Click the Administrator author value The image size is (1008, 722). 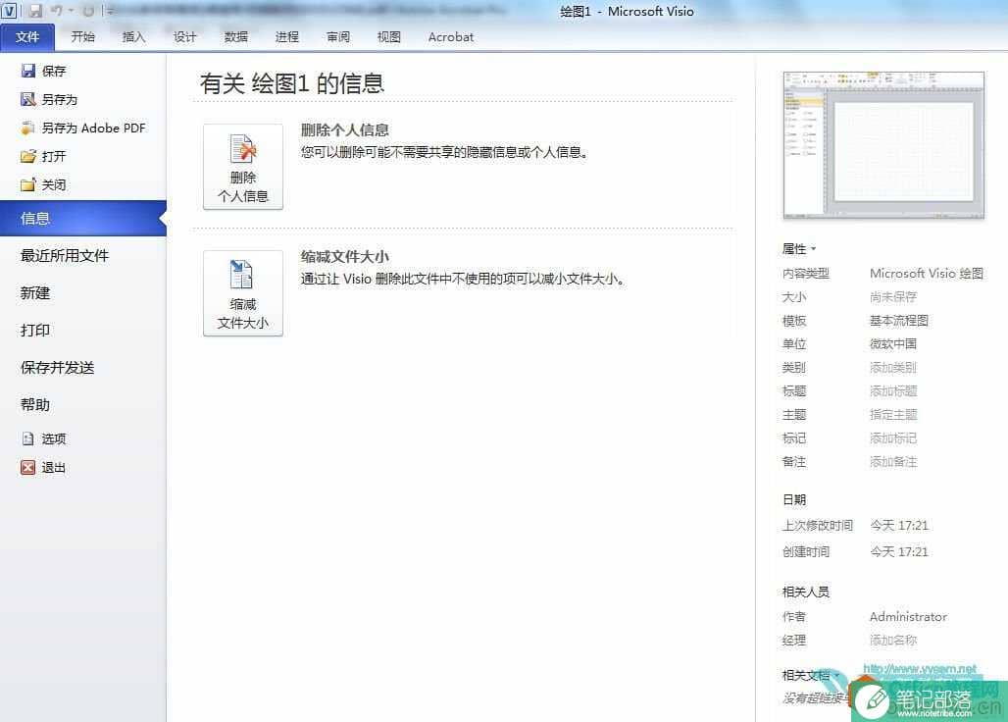908,617
